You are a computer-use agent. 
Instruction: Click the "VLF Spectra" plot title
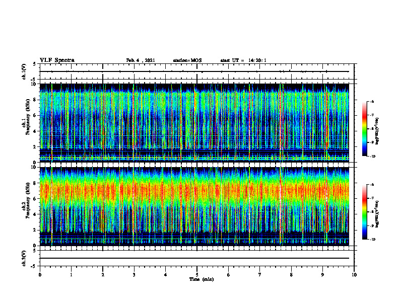click(x=57, y=60)
